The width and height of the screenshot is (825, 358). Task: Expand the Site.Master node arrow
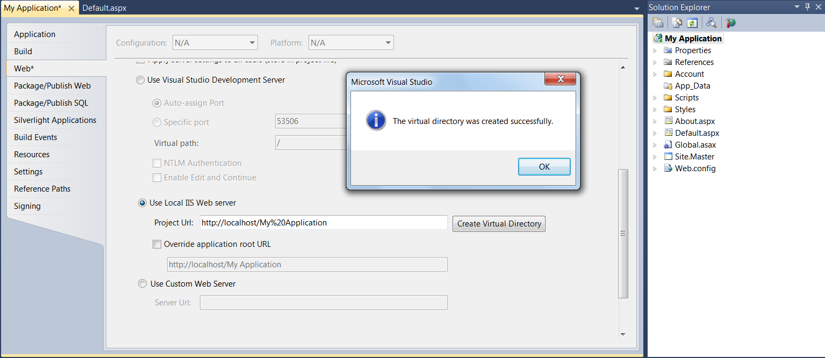click(655, 157)
